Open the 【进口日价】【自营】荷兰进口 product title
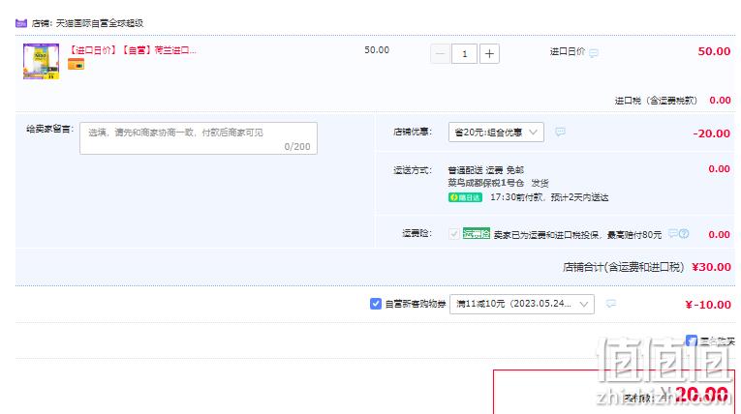This screenshot has height=414, width=741. coord(133,50)
